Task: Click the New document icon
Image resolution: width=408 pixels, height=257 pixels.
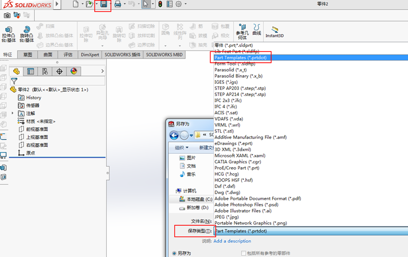Action: [x=75, y=4]
